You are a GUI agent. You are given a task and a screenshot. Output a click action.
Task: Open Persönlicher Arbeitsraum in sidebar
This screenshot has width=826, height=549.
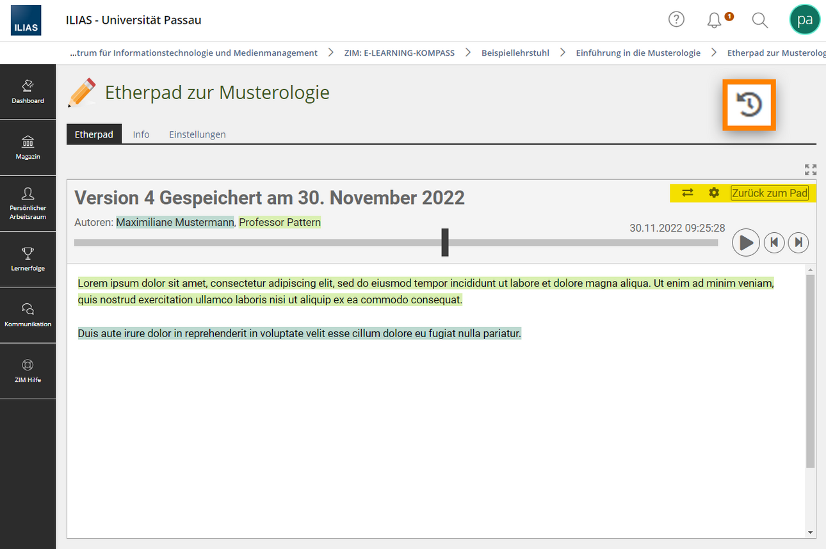[28, 203]
